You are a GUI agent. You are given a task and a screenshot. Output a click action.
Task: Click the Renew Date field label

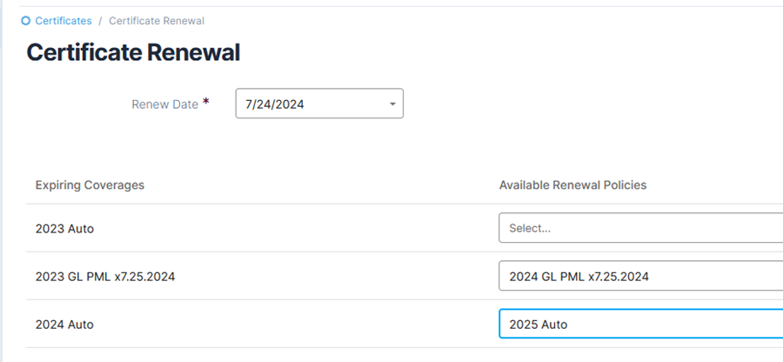[164, 104]
